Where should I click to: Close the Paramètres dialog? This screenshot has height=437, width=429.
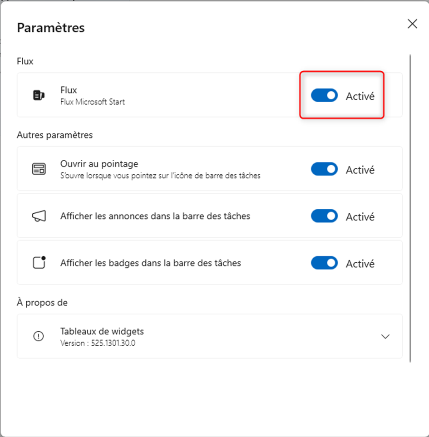(x=412, y=24)
